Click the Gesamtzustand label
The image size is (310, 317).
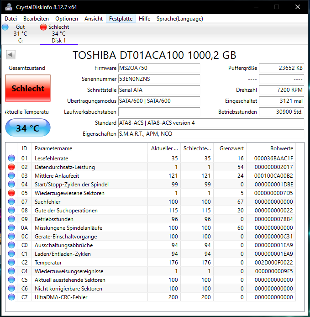coord(27,68)
